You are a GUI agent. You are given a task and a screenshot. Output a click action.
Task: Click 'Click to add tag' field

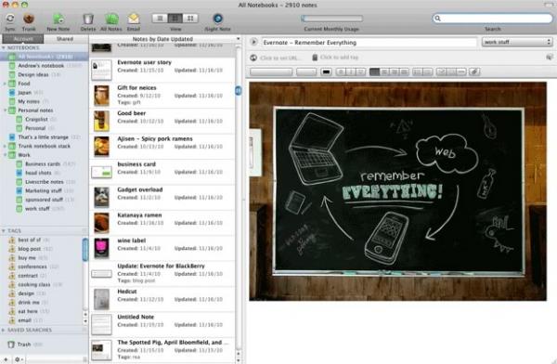pos(339,58)
